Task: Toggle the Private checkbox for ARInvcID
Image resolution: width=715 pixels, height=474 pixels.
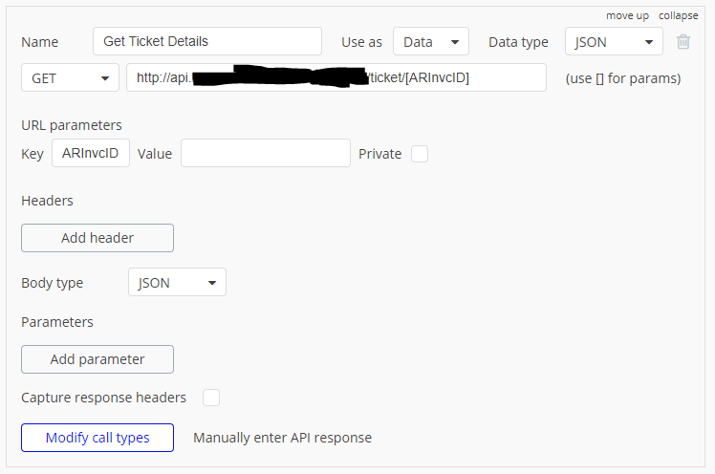Action: click(x=420, y=154)
